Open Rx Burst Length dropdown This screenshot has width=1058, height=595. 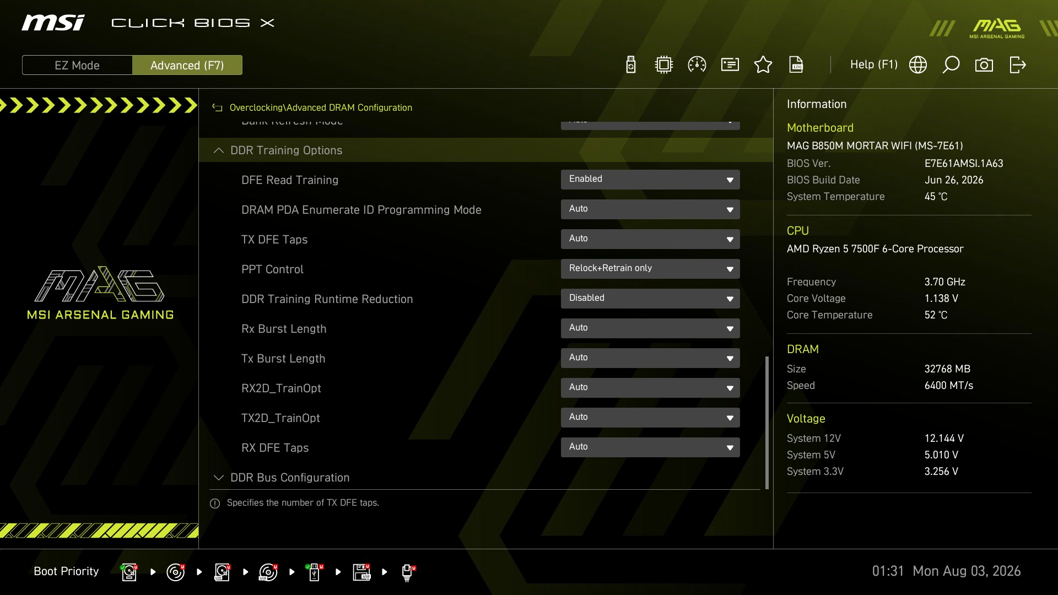[650, 328]
